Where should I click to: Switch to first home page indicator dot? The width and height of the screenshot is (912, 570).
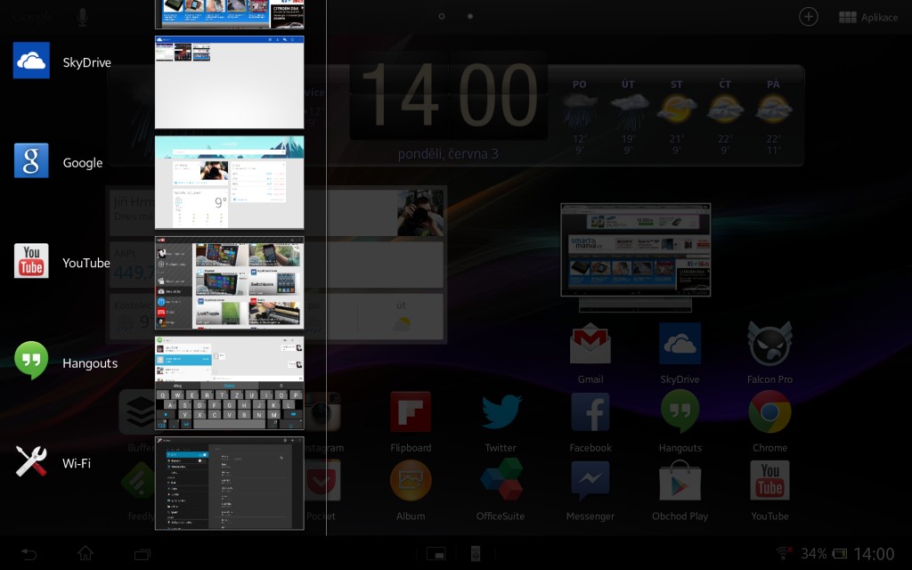(442, 16)
